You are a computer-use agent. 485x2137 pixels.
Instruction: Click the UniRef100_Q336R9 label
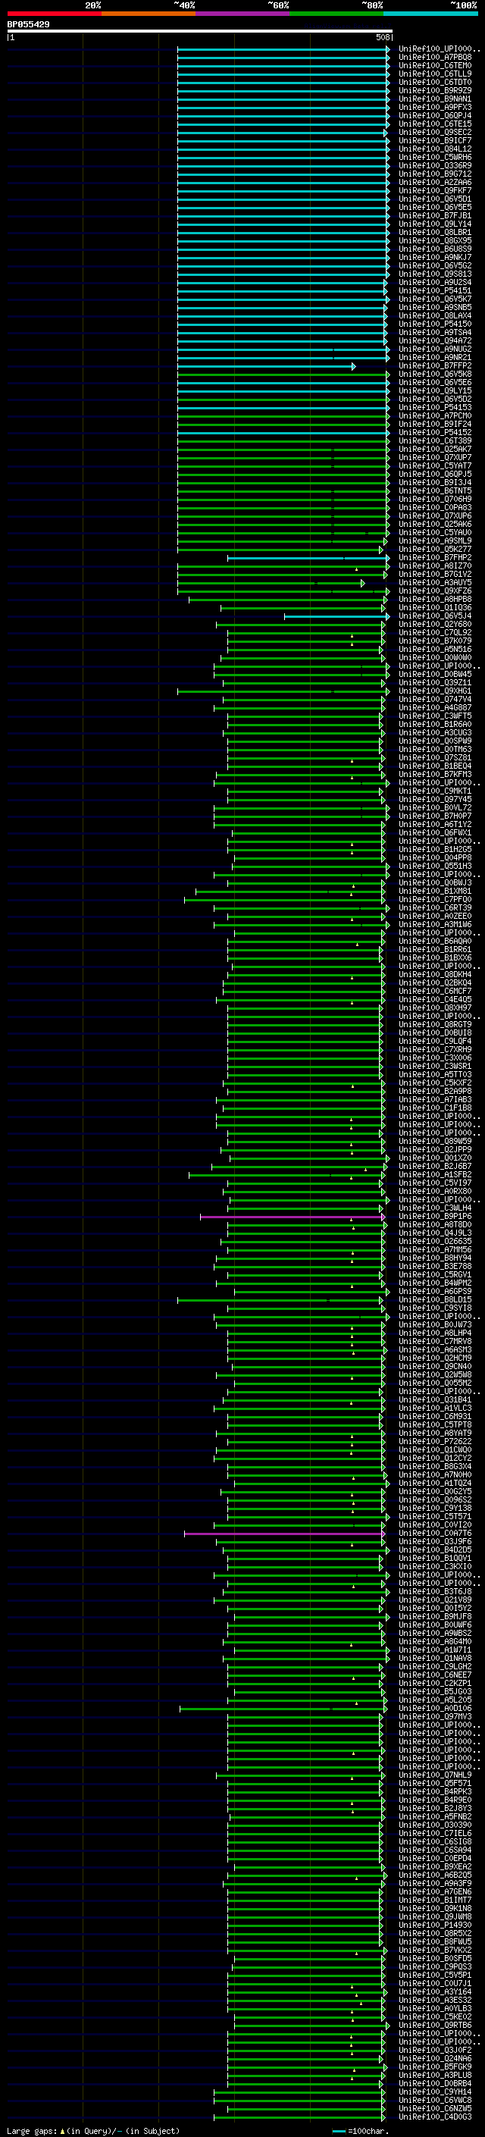[435, 166]
